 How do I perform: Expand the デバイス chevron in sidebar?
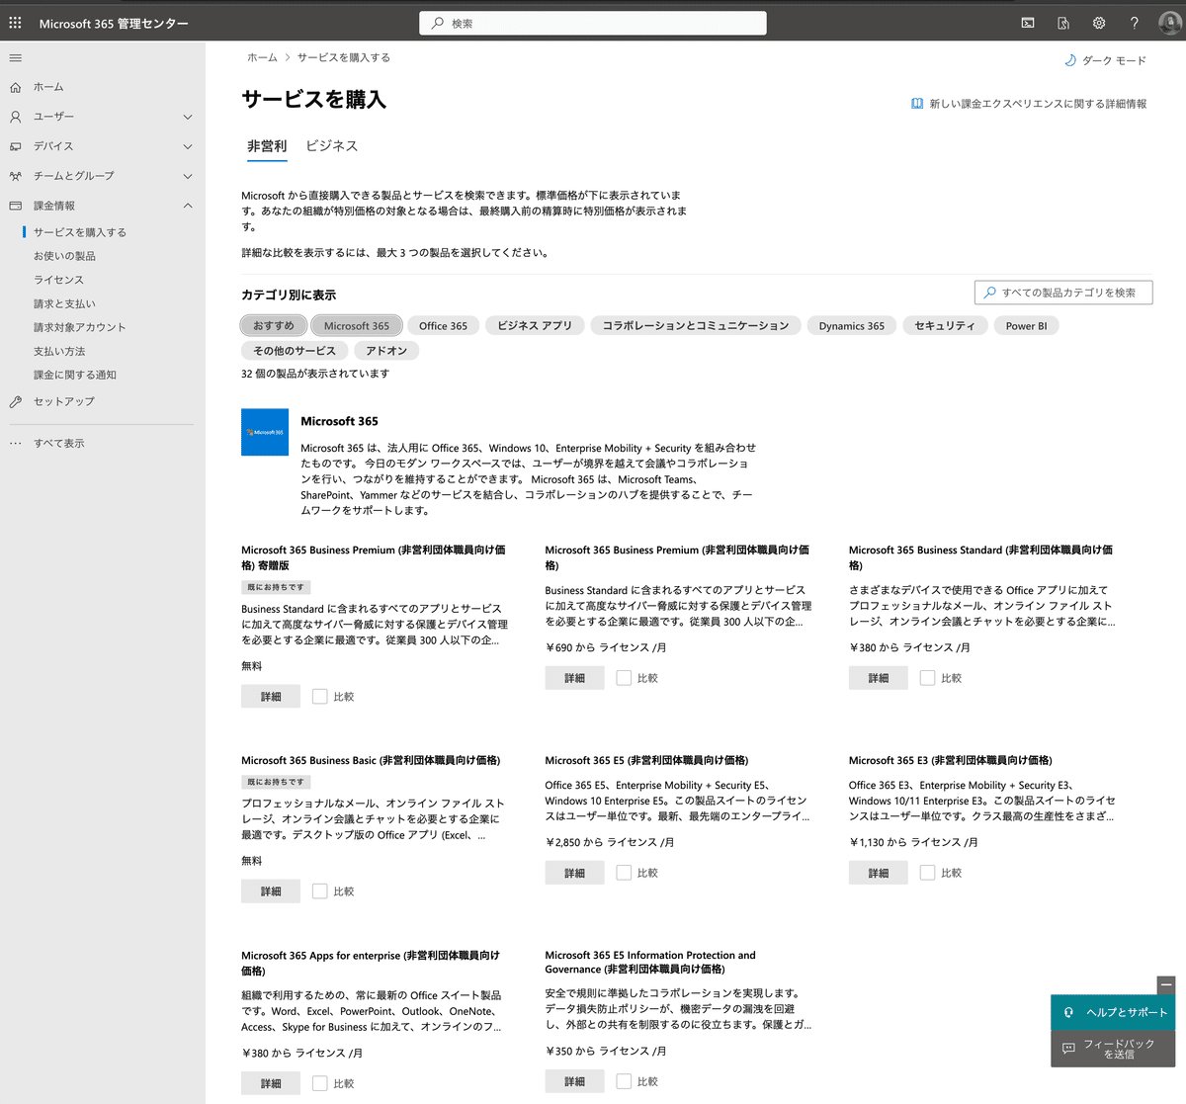[188, 146]
